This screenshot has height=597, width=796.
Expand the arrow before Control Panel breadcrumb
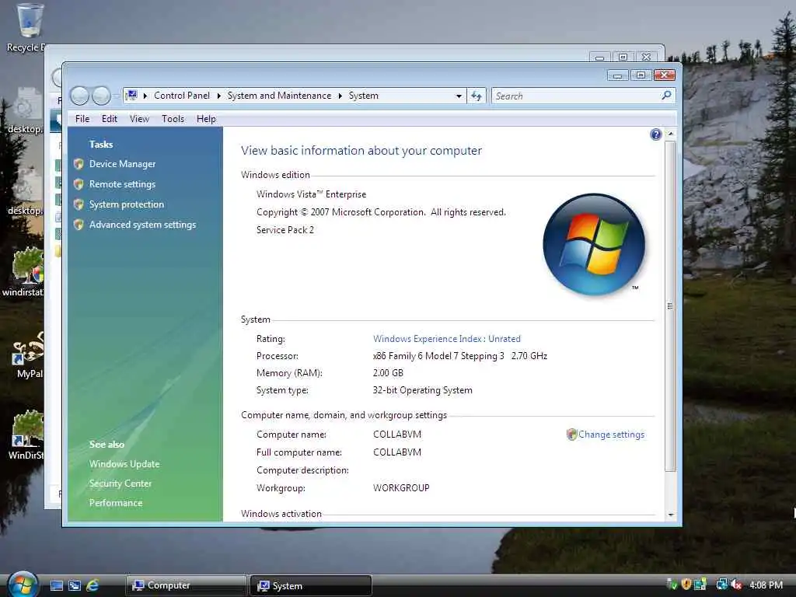145,96
